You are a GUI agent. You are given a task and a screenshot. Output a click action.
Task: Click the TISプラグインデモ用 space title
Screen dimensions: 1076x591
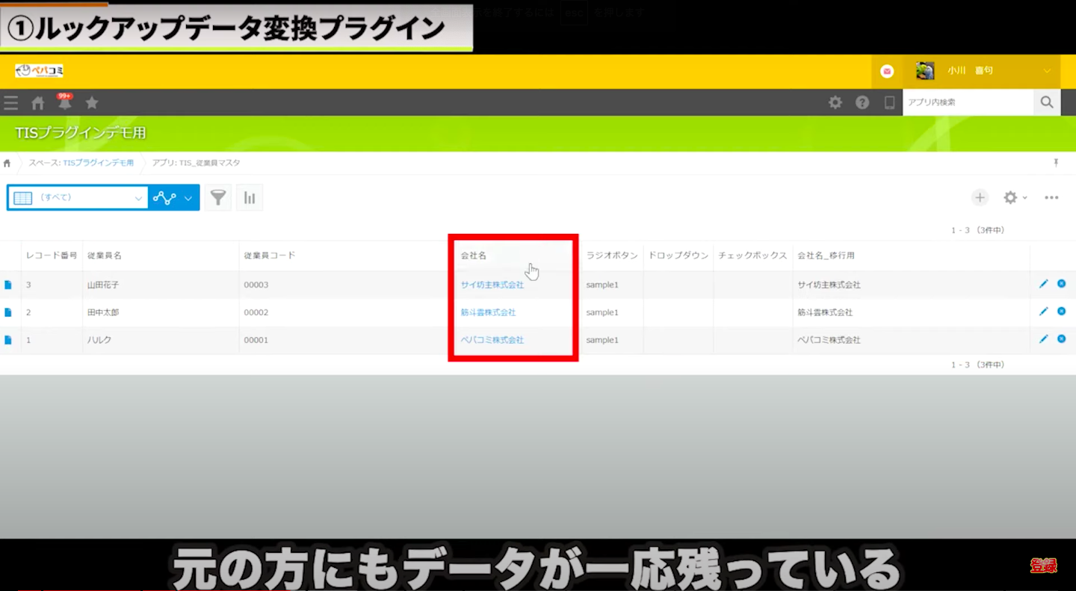tap(81, 134)
